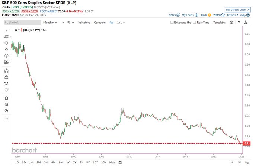
Task: Click the collapse header double-chevron icon
Action: [x=239, y=22]
